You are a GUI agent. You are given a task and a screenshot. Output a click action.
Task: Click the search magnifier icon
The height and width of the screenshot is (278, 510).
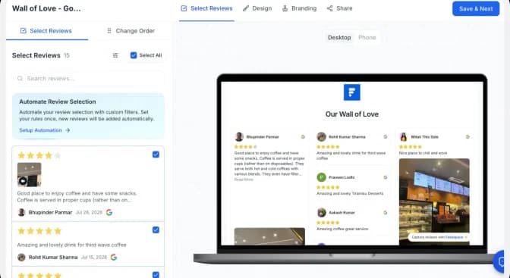pyautogui.click(x=20, y=78)
